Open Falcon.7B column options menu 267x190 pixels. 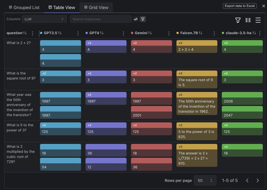click(214, 33)
